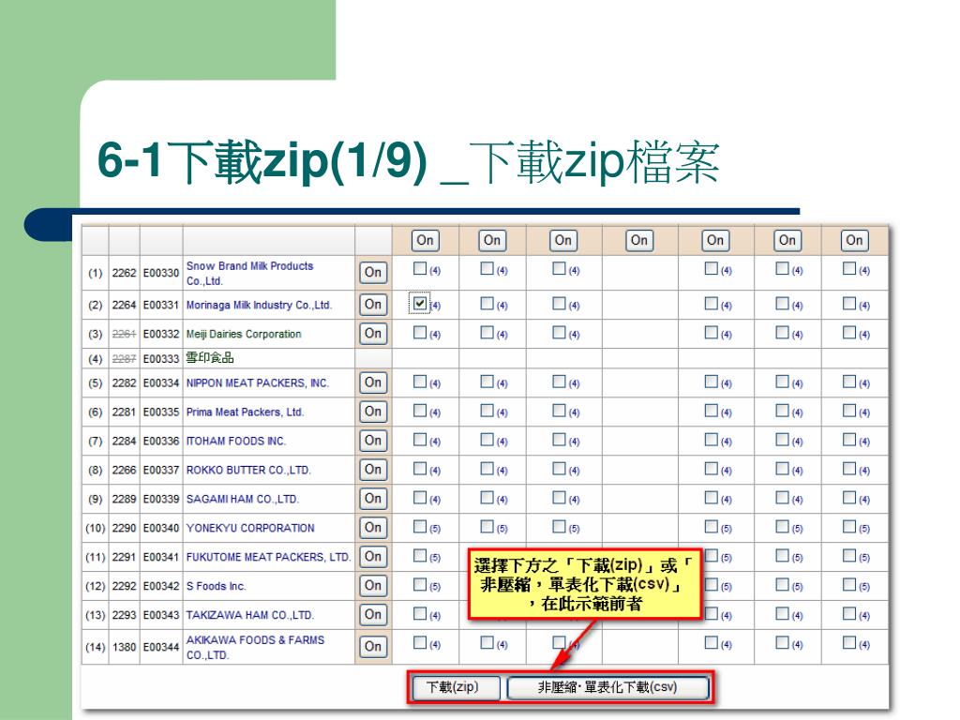Open NIPPON MEAT PACKERS, INC. link

258,383
